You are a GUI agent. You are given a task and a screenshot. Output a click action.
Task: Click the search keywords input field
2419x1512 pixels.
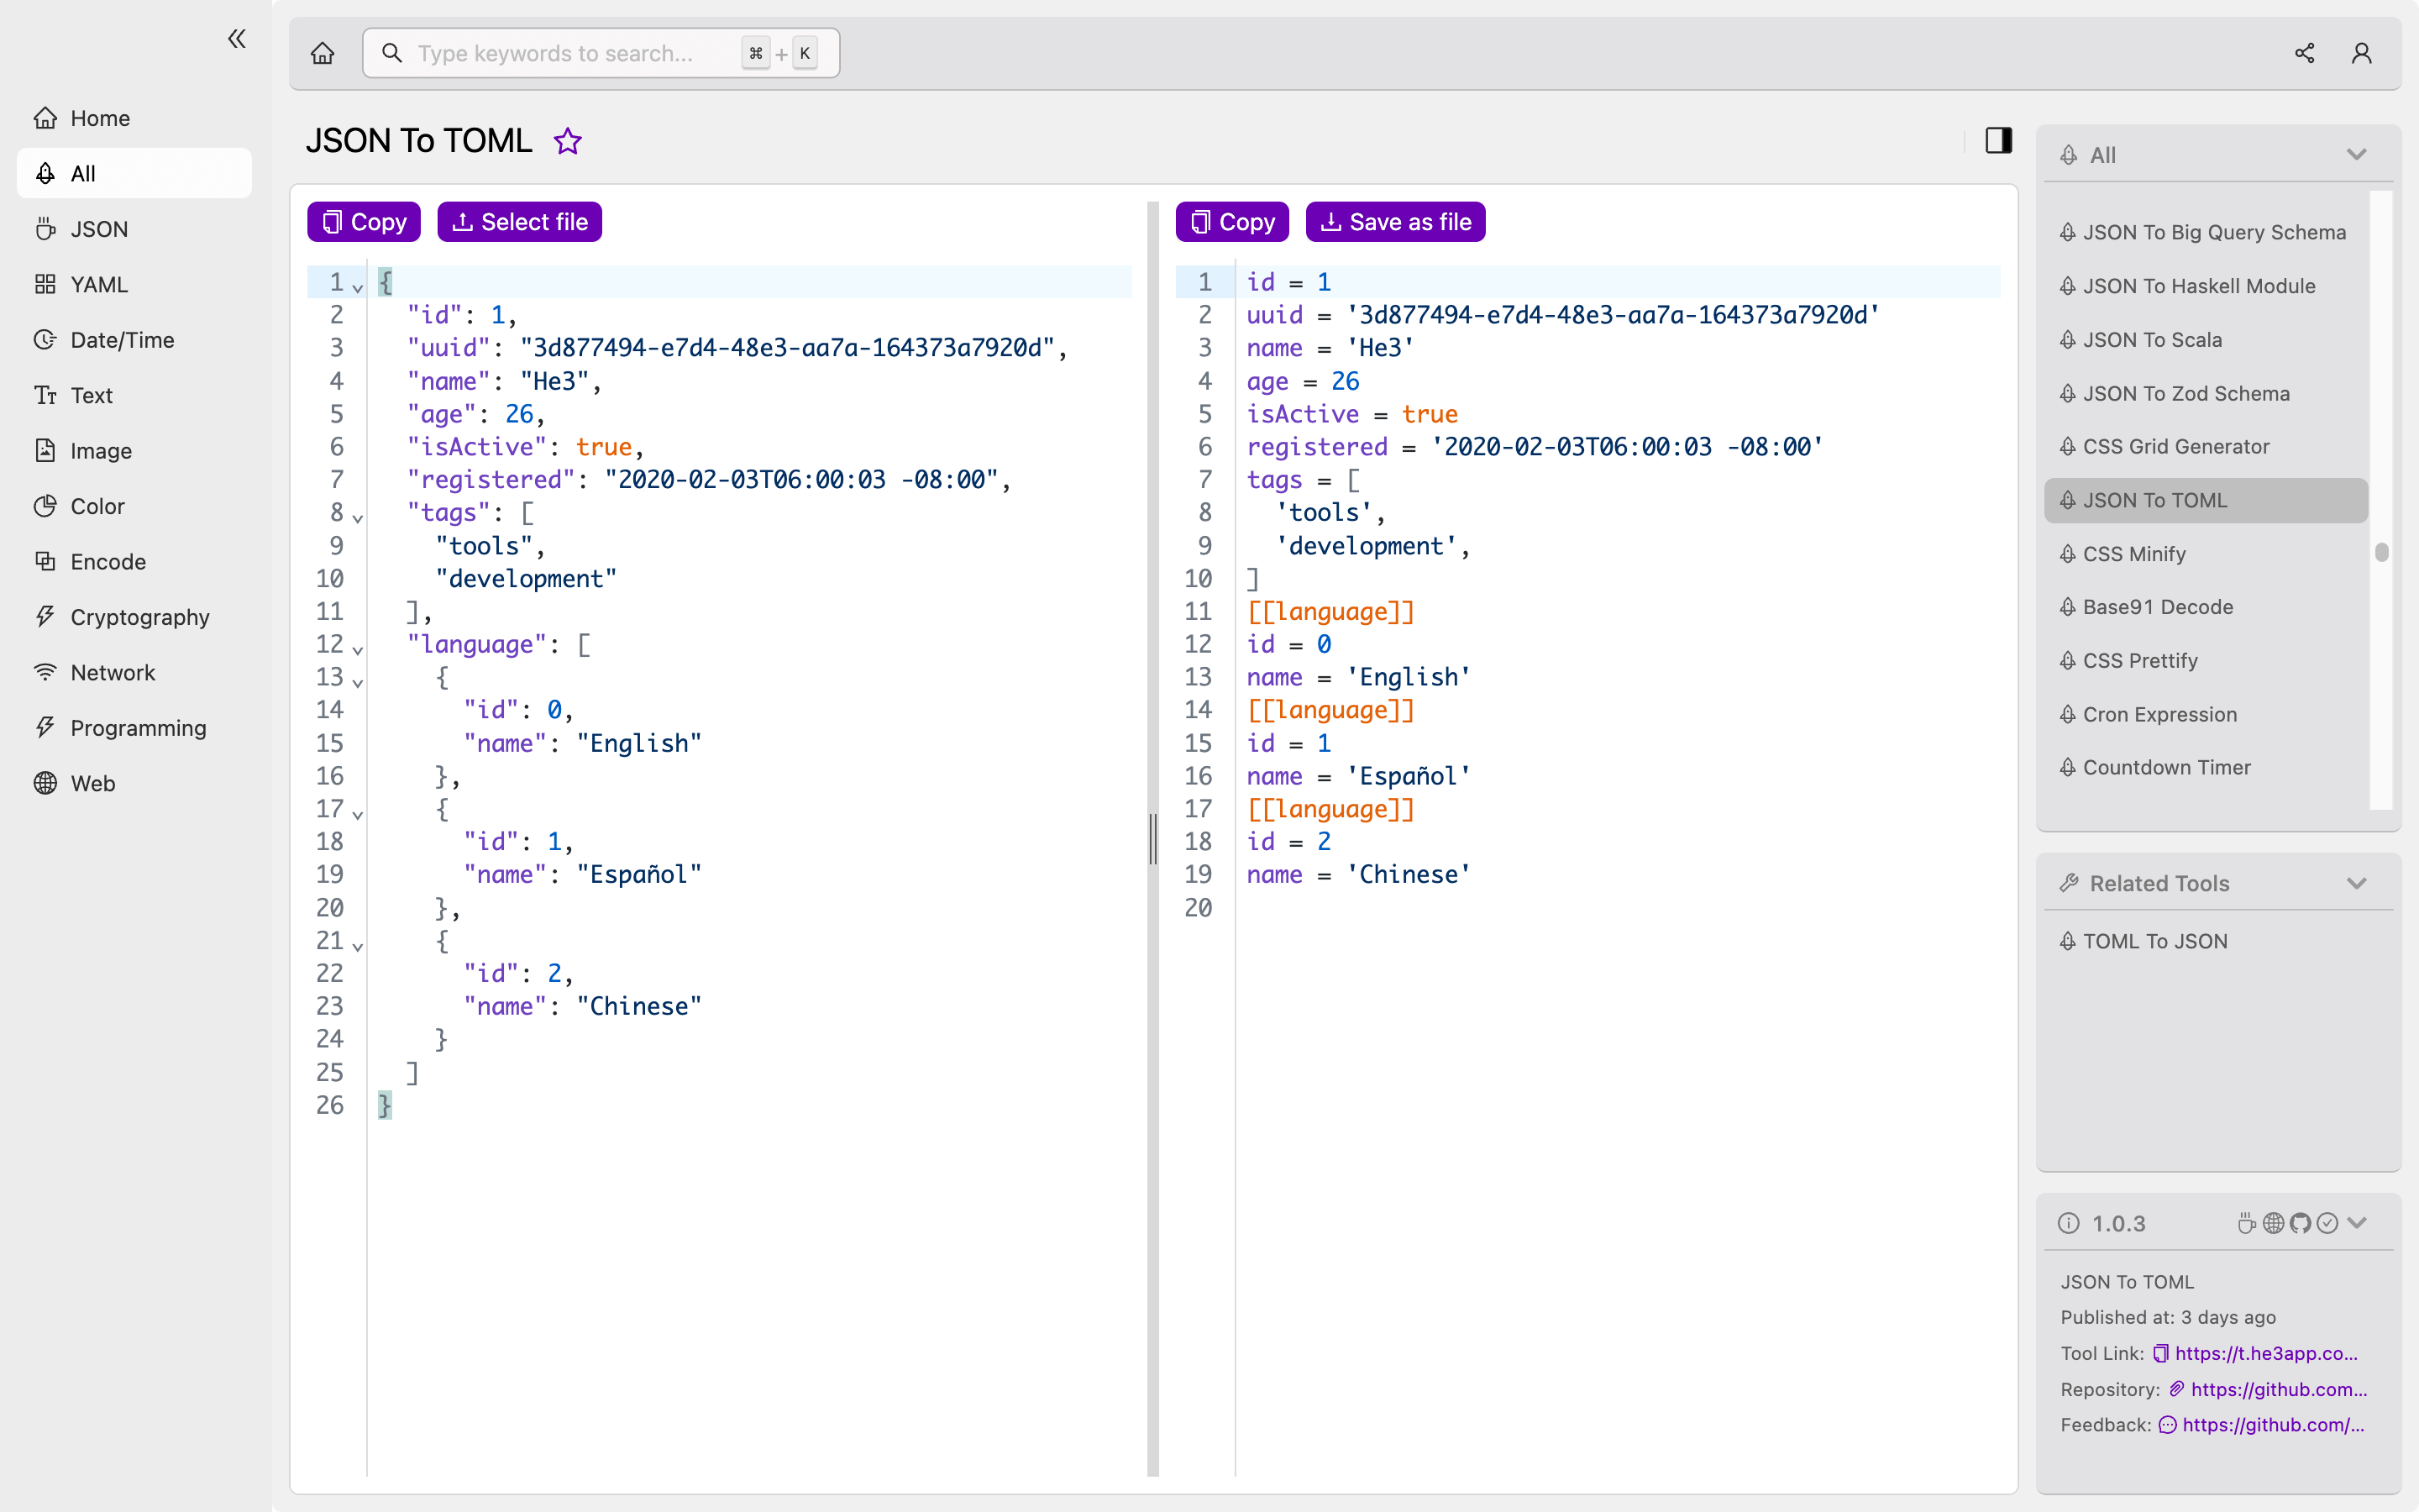(601, 53)
